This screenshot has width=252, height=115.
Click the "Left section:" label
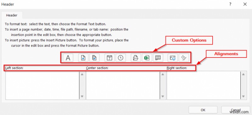tap(14, 68)
